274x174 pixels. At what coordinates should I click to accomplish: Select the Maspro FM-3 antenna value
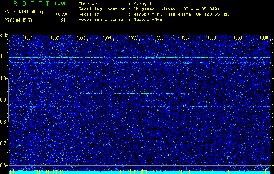click(x=148, y=20)
